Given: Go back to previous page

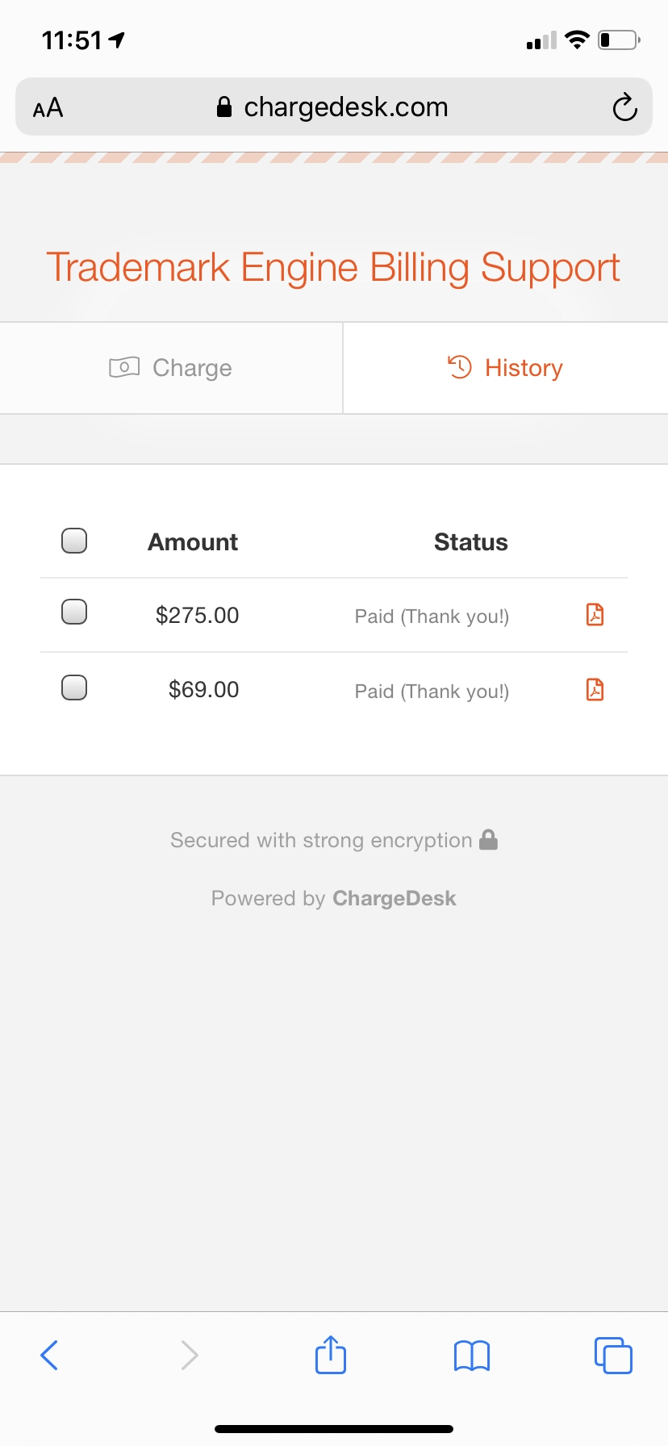Looking at the screenshot, I should click(49, 1356).
